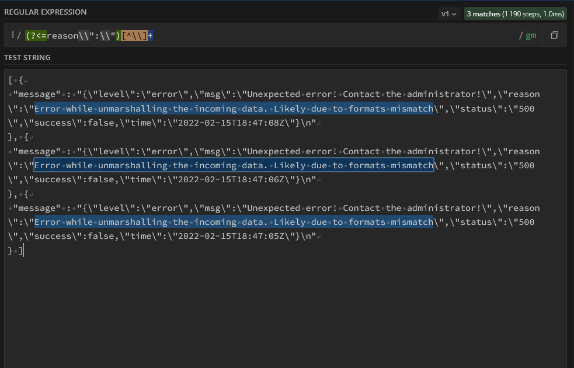574x368 pixels.
Task: Click the empty area of the test string editor
Action: point(286,311)
